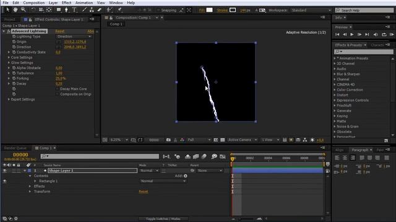This screenshot has width=396, height=222.
Task: Toggle Origin stopwatch keyframe
Action: [14, 41]
